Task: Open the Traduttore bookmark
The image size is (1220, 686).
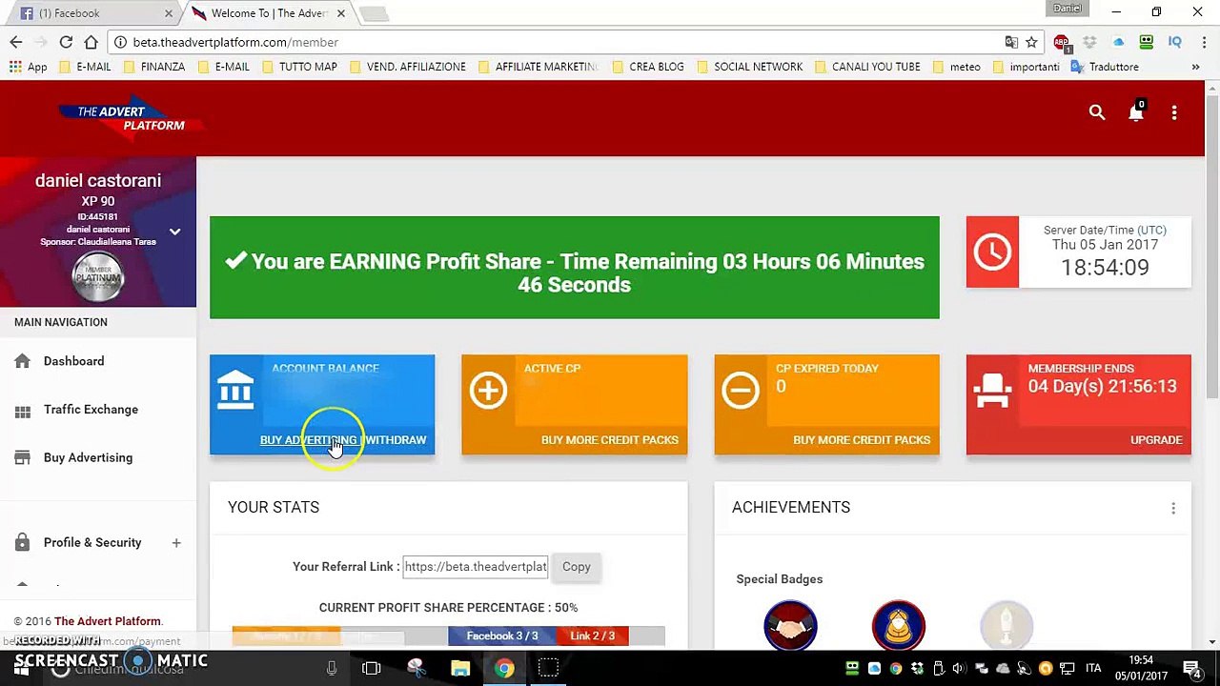Action: click(1105, 67)
